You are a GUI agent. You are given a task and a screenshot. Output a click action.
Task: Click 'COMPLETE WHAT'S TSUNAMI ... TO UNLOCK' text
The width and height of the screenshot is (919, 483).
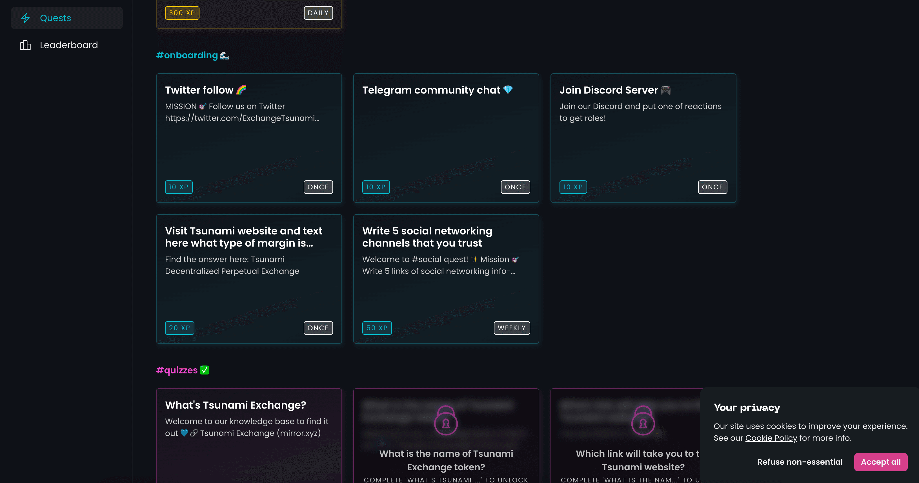click(446, 480)
